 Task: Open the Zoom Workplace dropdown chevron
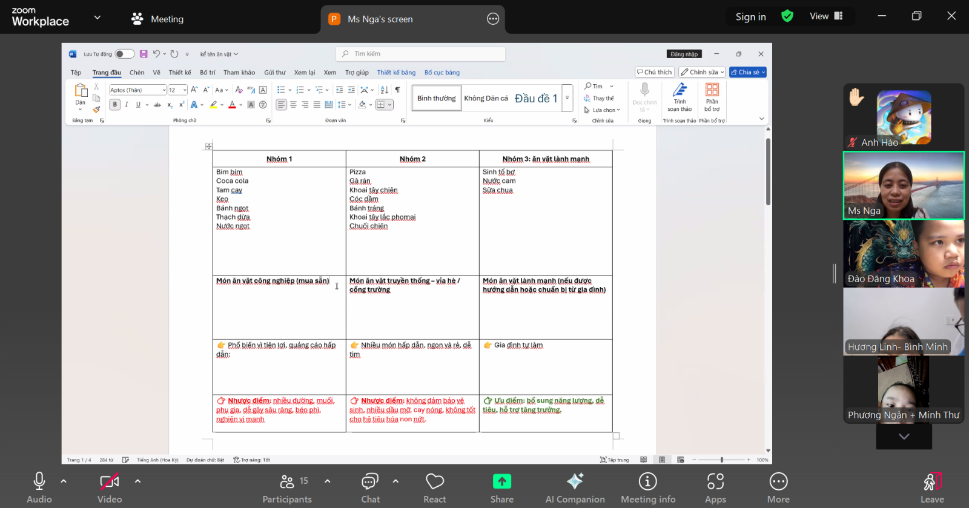[97, 18]
